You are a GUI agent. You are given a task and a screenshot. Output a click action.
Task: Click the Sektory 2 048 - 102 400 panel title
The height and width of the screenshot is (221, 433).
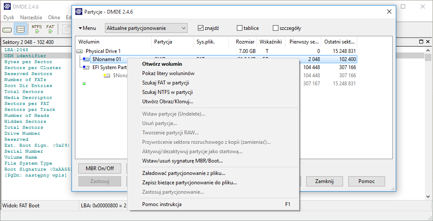tap(28, 42)
